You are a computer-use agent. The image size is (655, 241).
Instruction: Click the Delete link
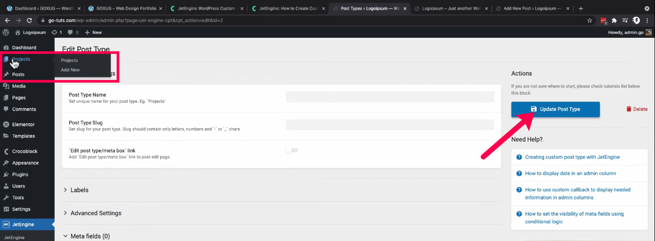637,109
